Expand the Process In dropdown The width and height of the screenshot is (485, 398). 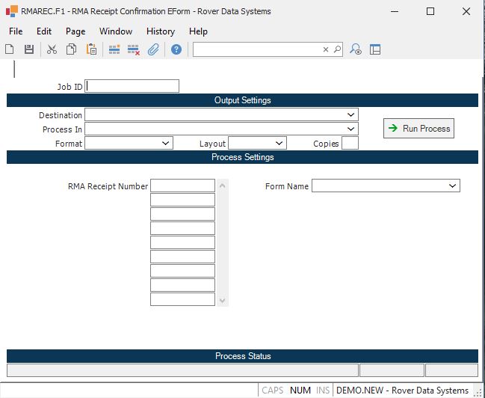coord(351,129)
